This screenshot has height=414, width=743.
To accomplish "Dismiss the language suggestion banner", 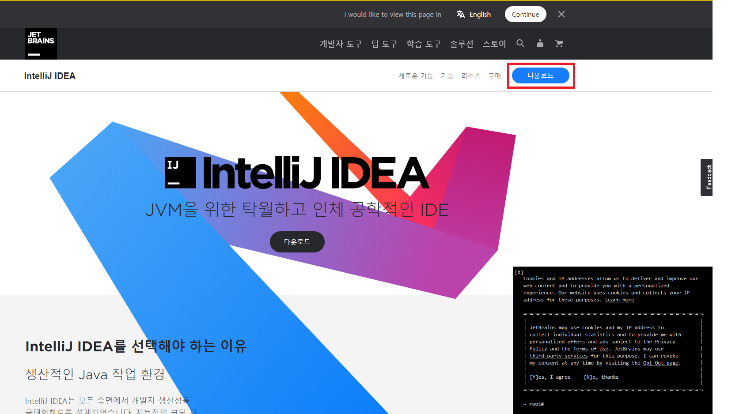I will 561,14.
